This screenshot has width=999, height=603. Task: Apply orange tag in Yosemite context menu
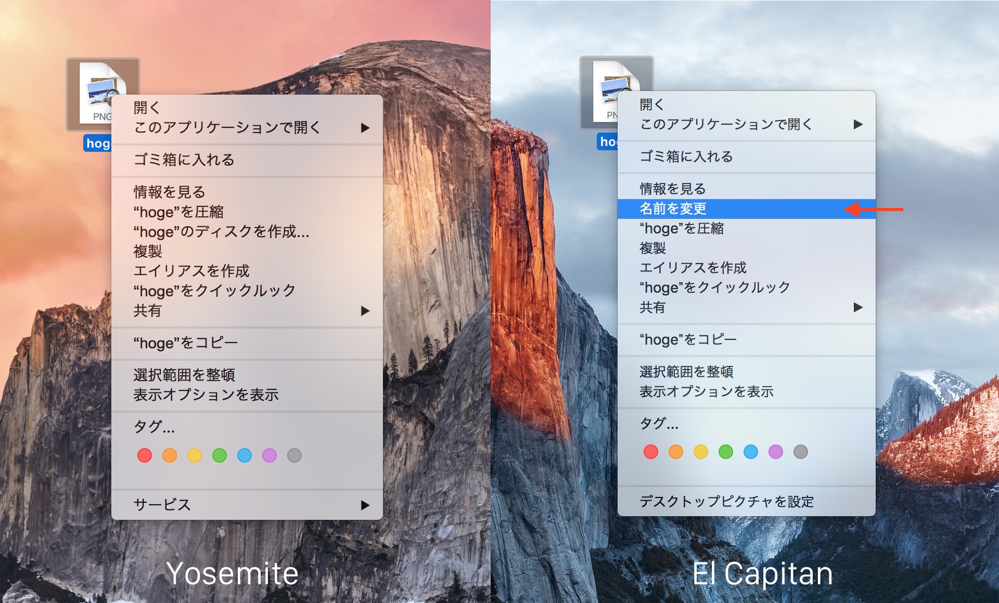(x=170, y=455)
